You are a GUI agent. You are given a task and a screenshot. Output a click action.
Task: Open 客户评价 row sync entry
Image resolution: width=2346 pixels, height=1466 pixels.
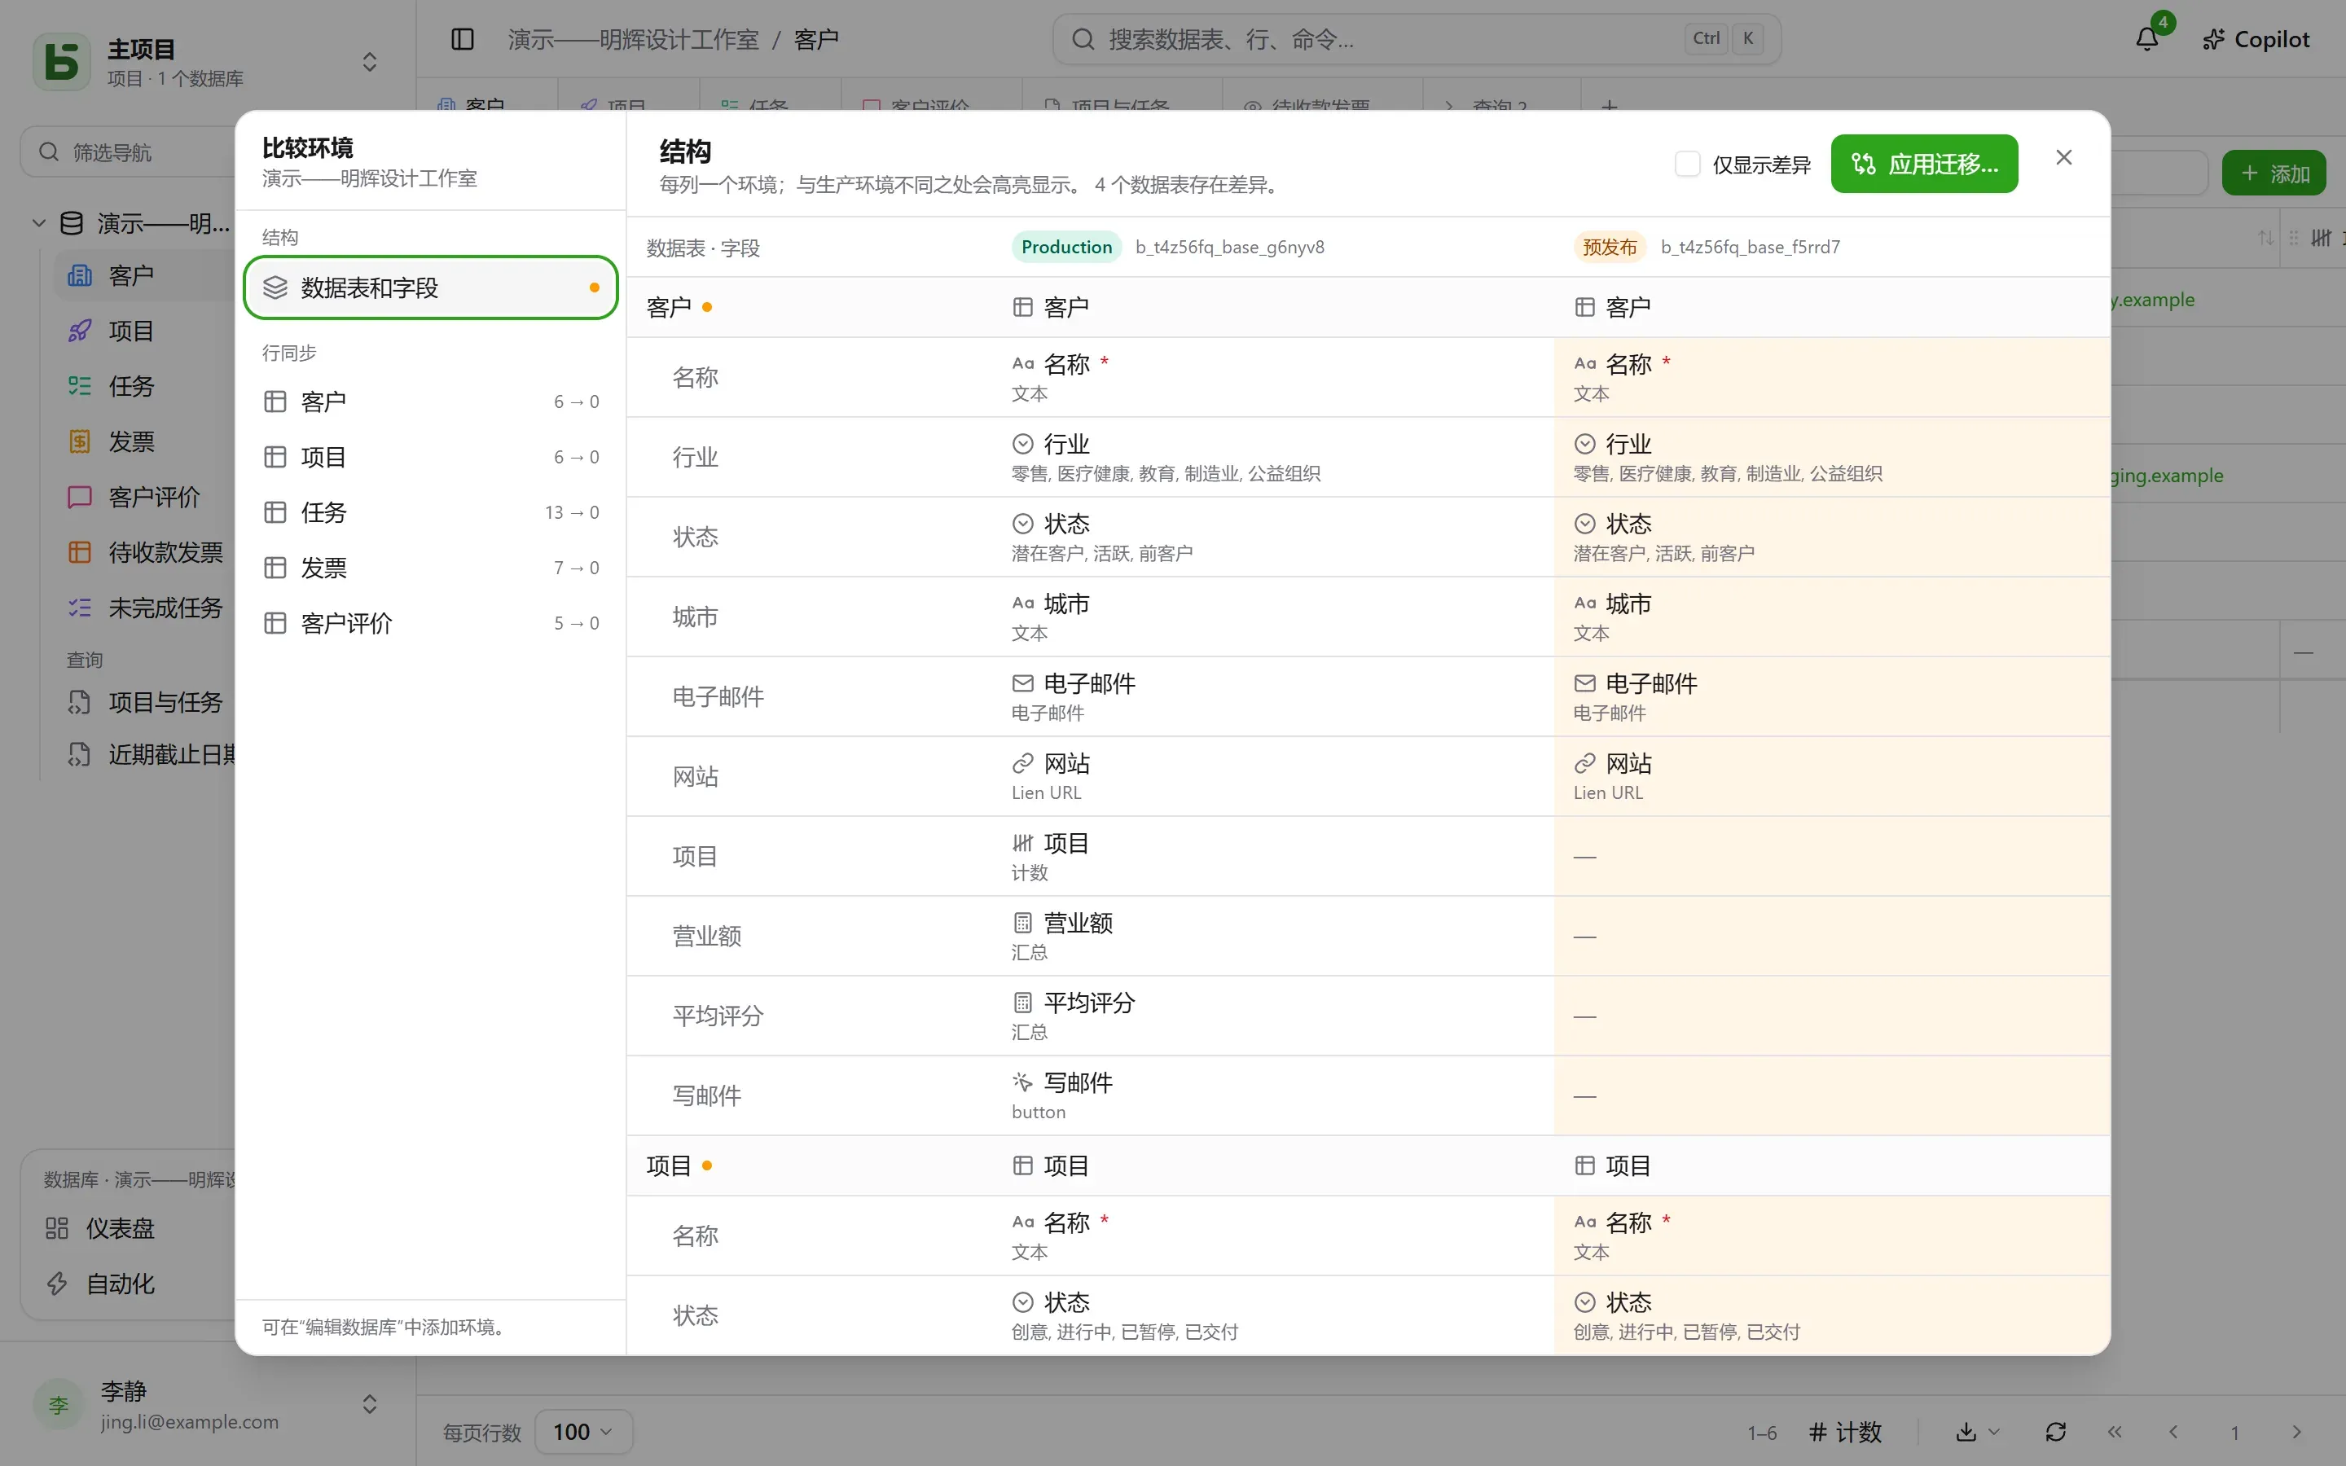(x=430, y=622)
